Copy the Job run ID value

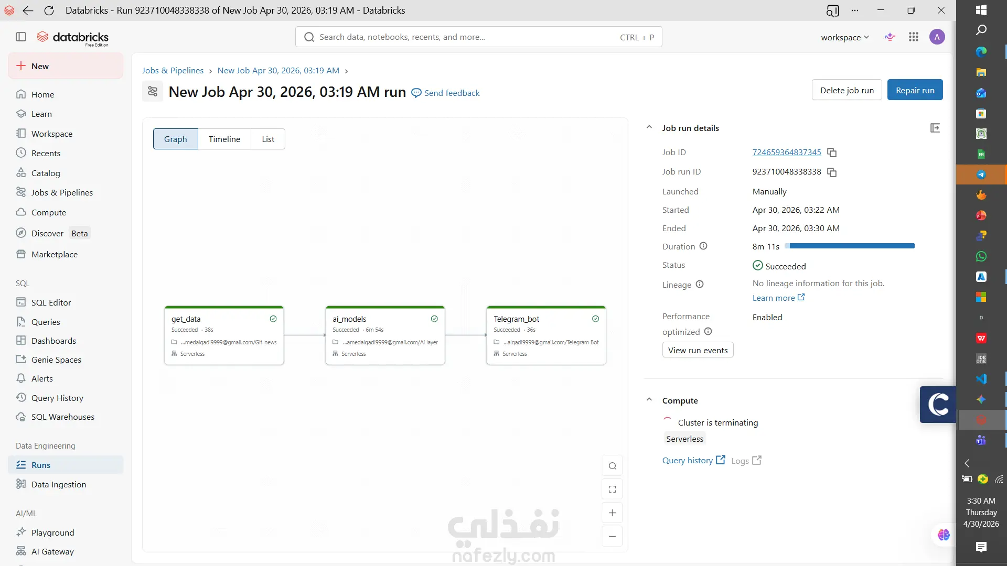tap(832, 172)
